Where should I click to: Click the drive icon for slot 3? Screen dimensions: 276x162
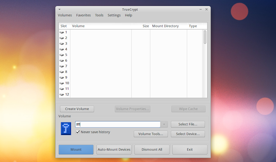click(62, 44)
